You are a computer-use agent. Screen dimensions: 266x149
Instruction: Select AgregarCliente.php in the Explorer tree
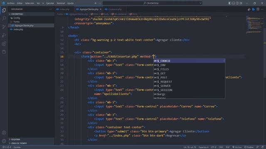[x=31, y=26]
